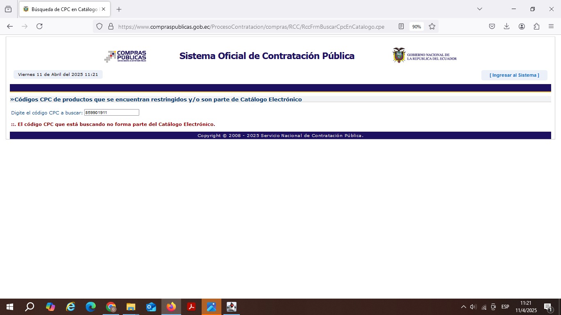Click the site padlock security icon

point(110,26)
